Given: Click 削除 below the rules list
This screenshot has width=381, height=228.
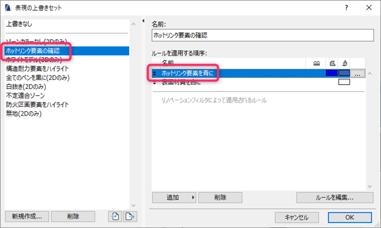Looking at the screenshot, I should point(220,198).
